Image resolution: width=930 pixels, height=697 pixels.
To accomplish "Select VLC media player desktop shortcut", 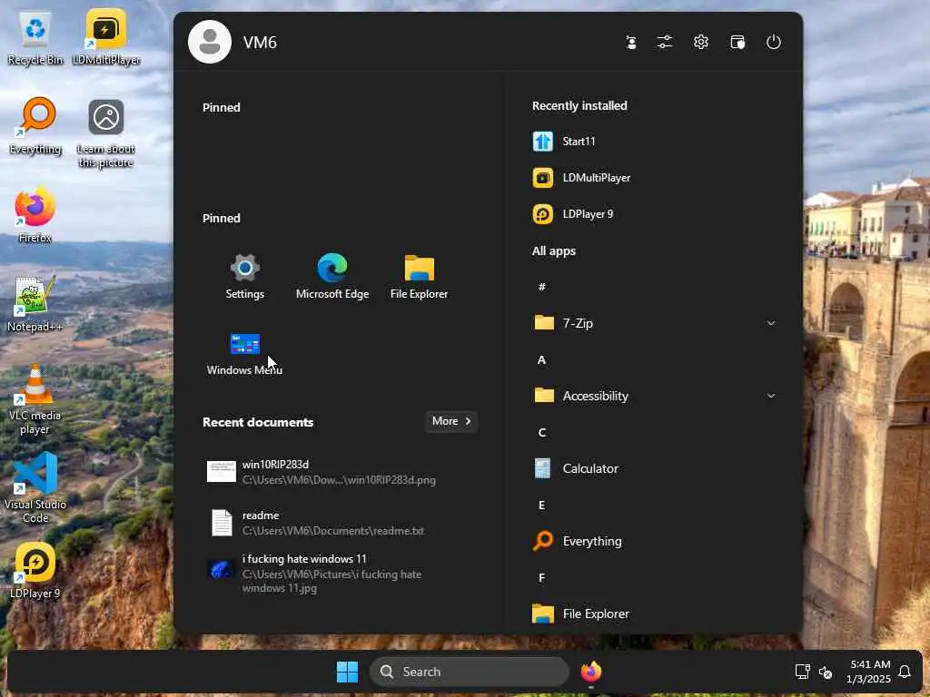I will (x=35, y=400).
